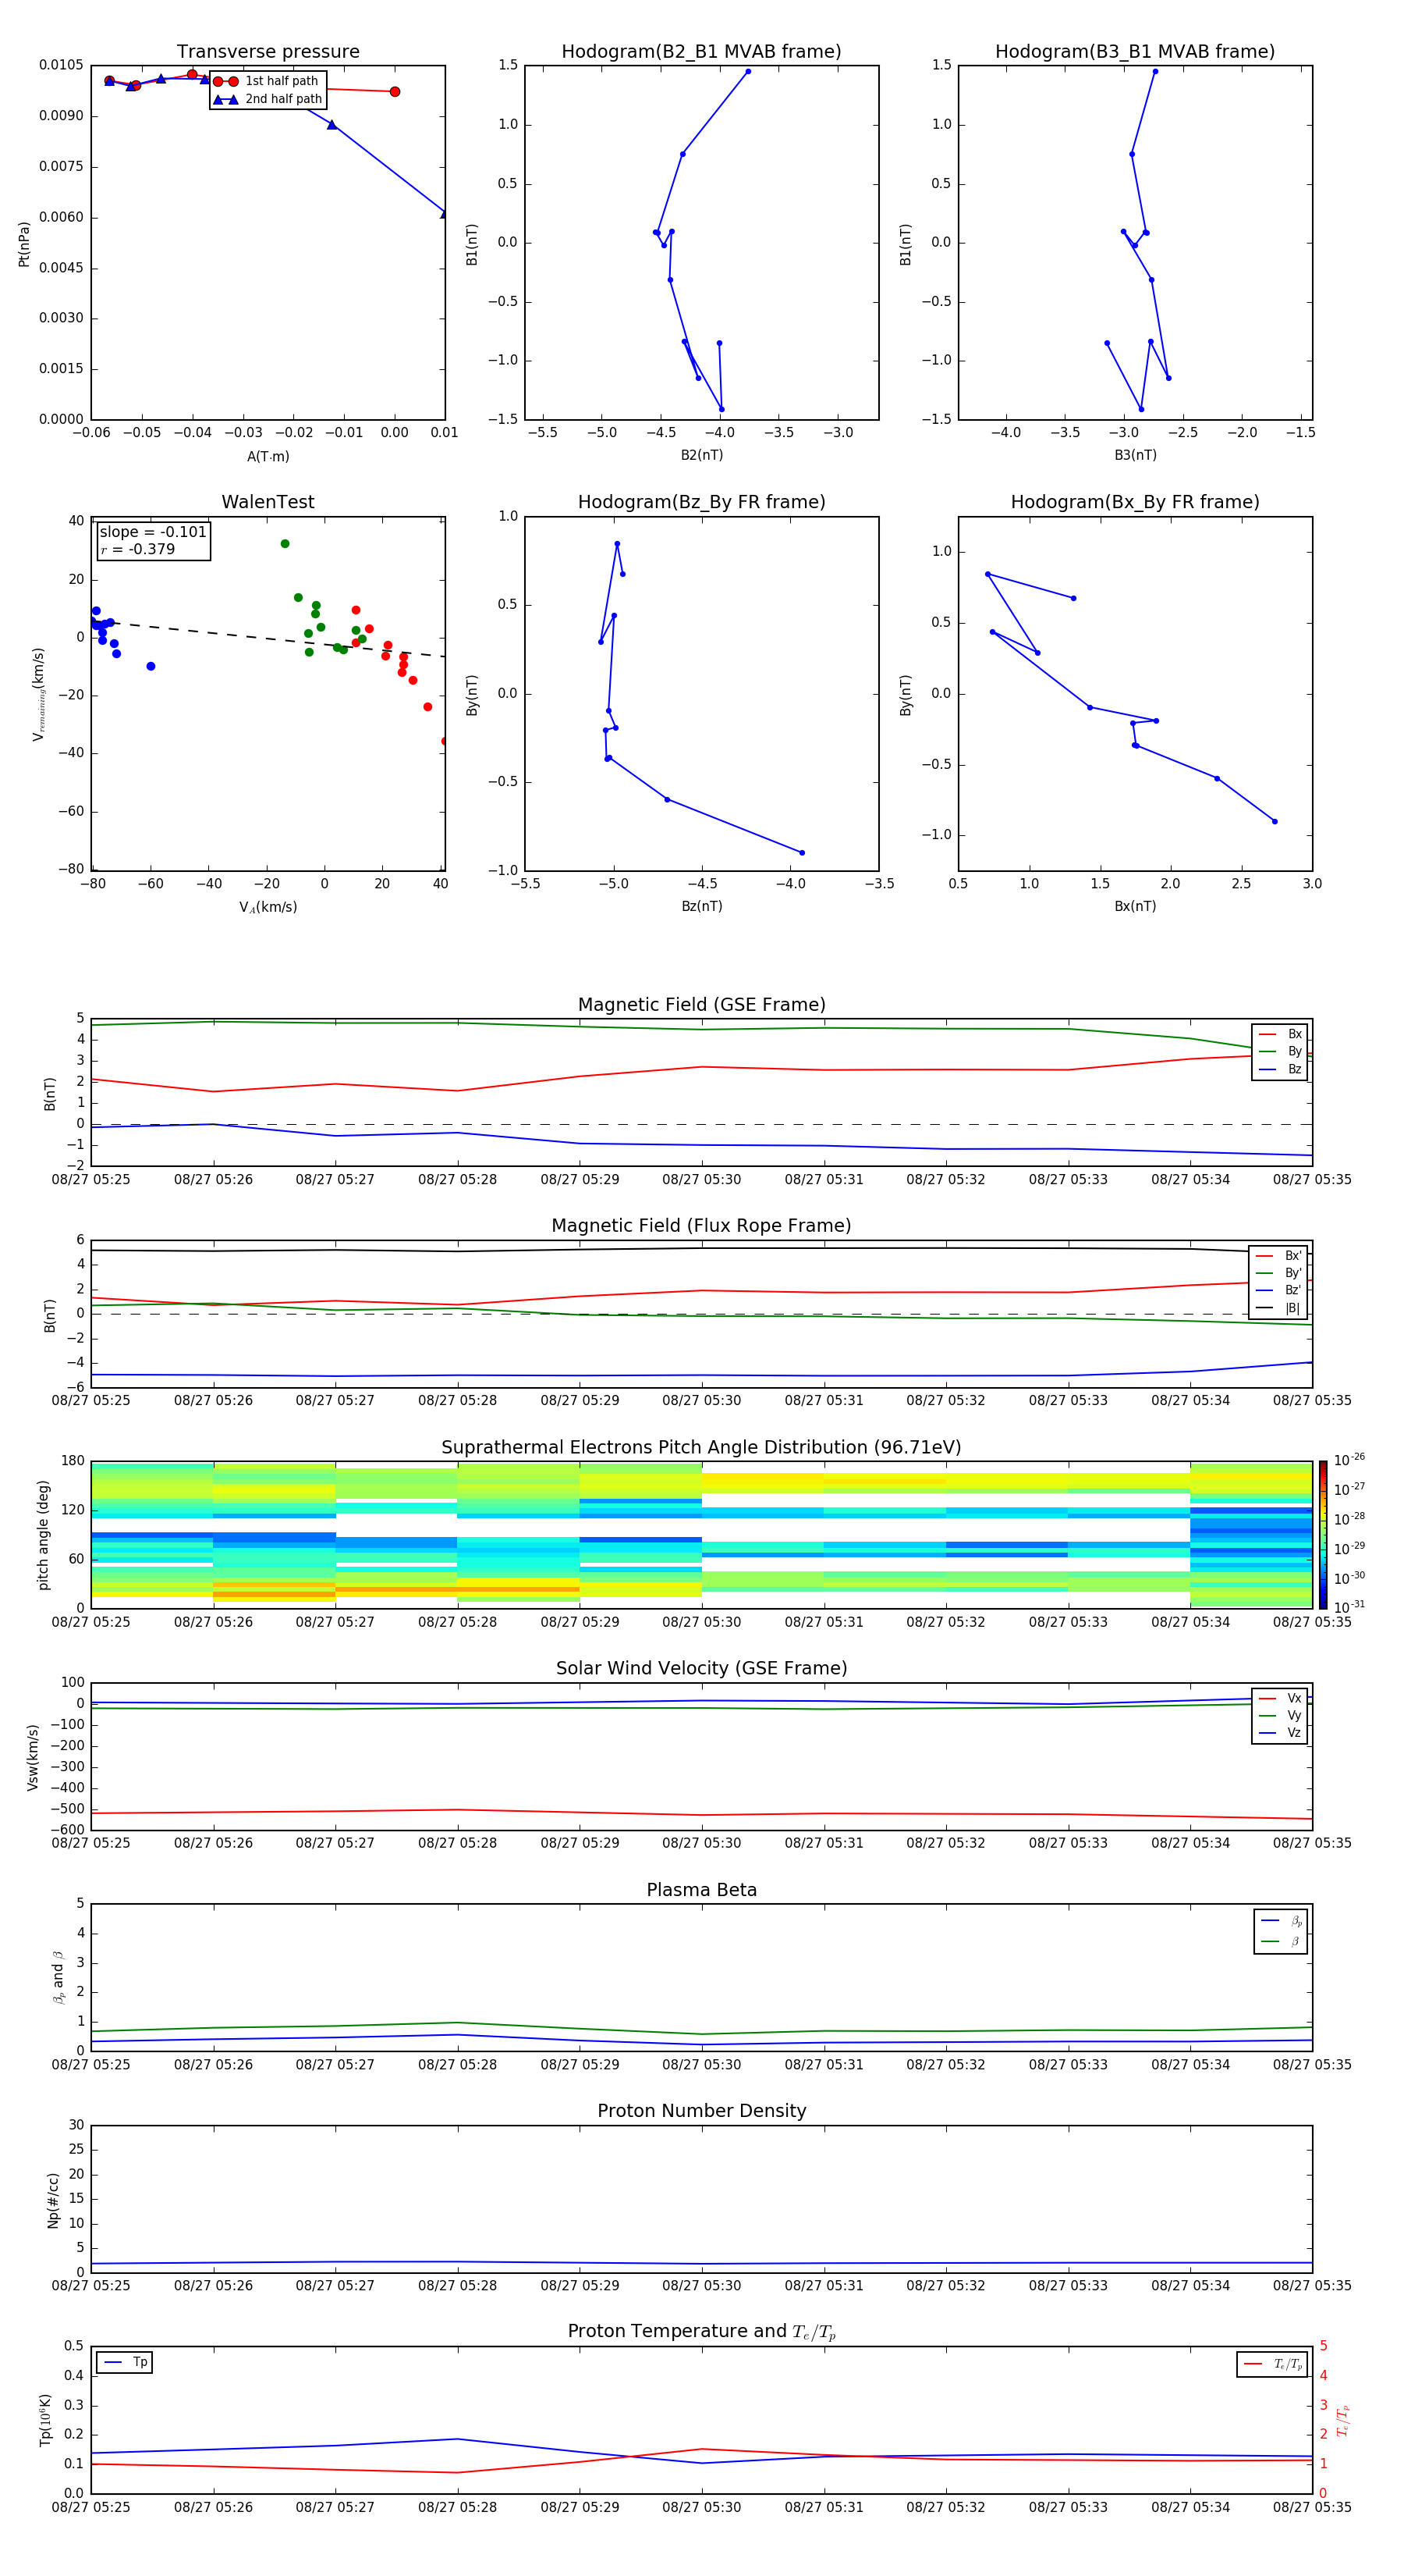Click the pitch angle colorbar
1404x2576 pixels.
click(x=1323, y=1534)
